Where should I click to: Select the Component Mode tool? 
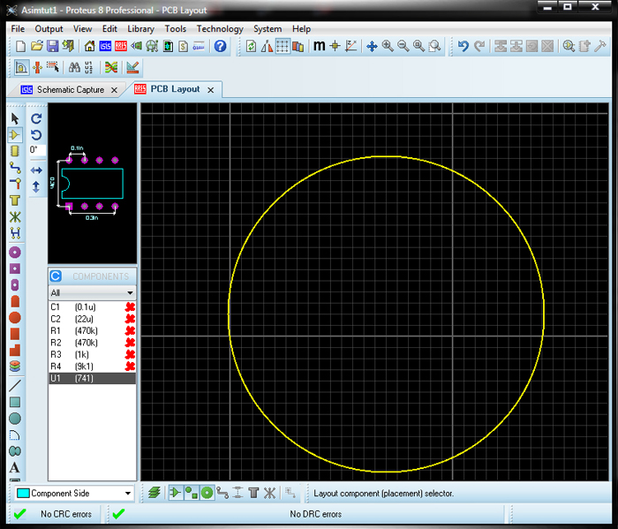(15, 135)
